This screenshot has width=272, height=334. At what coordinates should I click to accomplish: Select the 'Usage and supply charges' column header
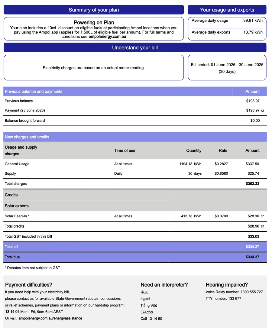coord(21,151)
